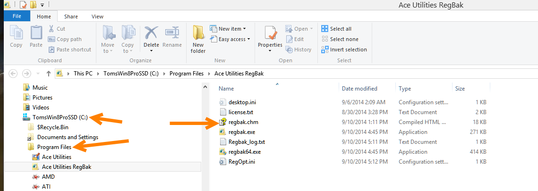This screenshot has height=191, width=538.
Task: Open the File menu tab
Action: 17,16
